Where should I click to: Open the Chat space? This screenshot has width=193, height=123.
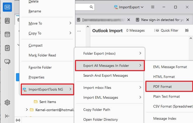pos(7,61)
